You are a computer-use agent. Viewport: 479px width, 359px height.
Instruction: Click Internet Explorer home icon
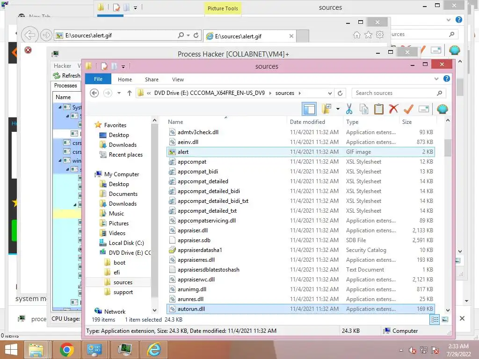(x=357, y=35)
